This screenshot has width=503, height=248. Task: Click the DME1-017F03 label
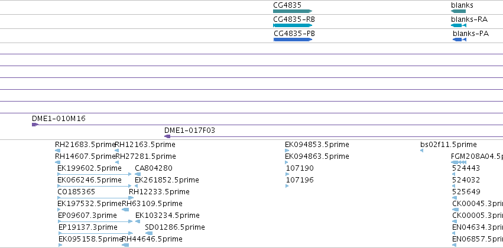[190, 130]
